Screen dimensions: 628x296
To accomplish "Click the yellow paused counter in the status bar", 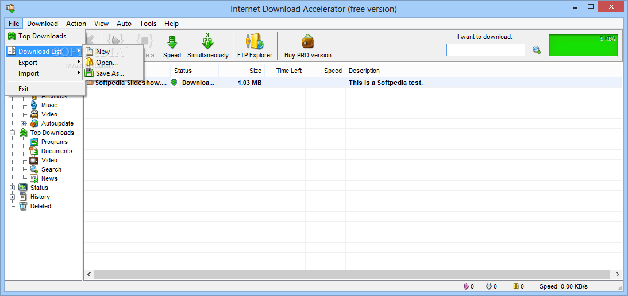I will click(519, 286).
